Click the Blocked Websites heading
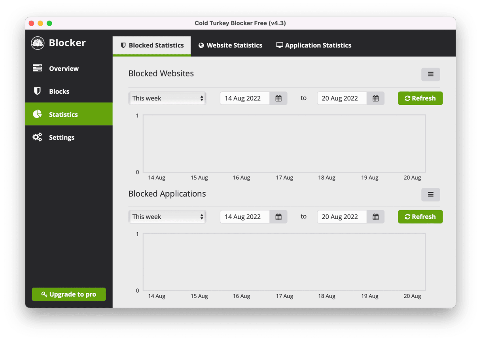The height and width of the screenshot is (341, 481). click(161, 74)
